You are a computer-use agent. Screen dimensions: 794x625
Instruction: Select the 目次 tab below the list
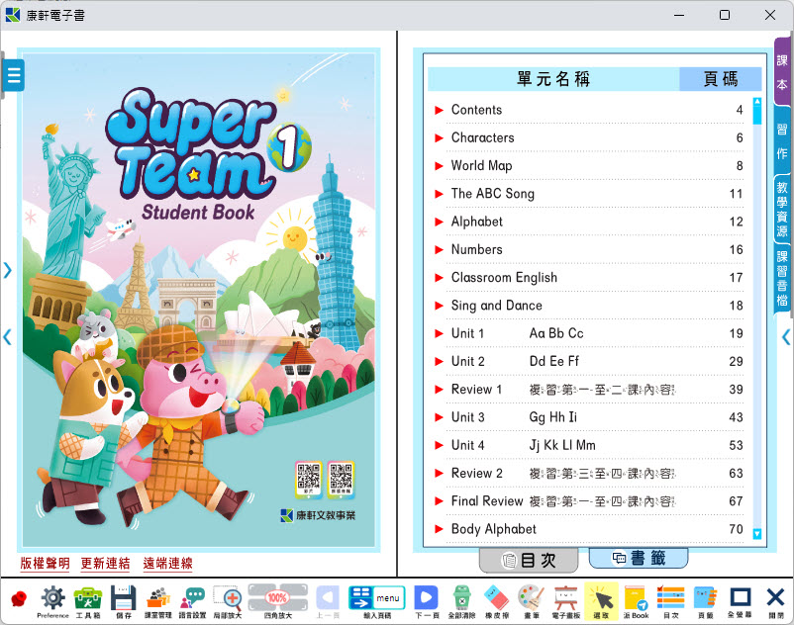[529, 560]
